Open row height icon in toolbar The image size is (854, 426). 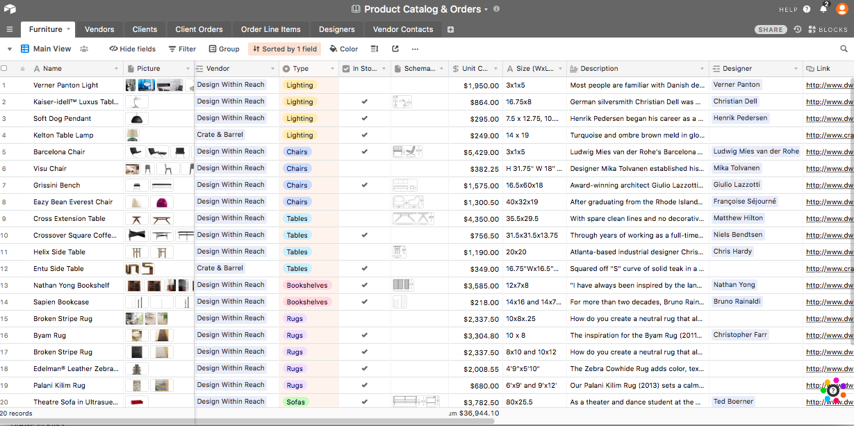pyautogui.click(x=375, y=49)
